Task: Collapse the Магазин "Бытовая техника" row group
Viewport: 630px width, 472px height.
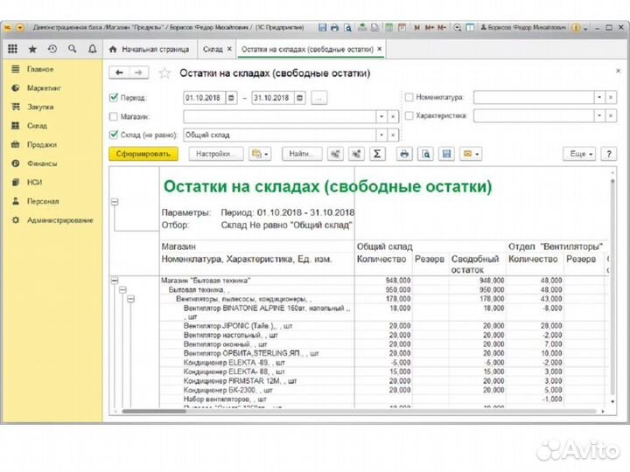Action: tap(115, 281)
